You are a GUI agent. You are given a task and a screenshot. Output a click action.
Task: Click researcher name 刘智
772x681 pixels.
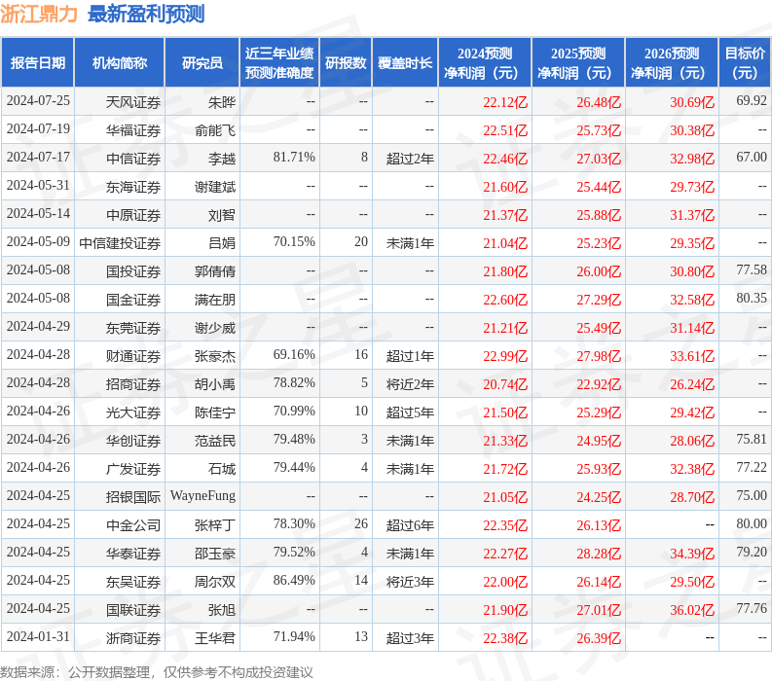point(222,215)
